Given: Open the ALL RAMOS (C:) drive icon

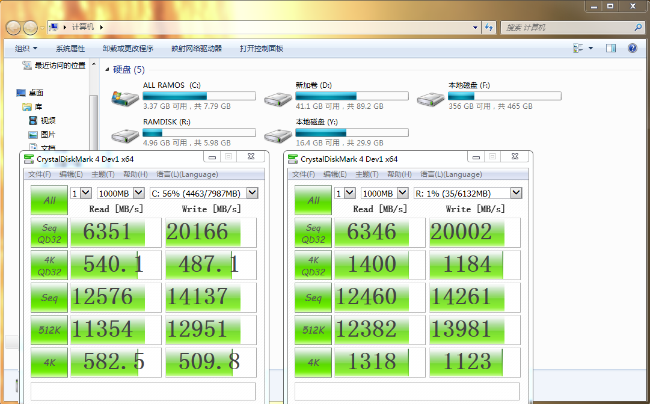Looking at the screenshot, I should click(125, 99).
